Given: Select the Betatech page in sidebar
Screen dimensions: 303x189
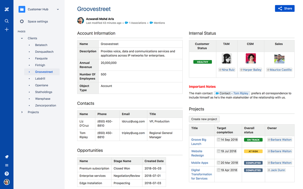Looking at the screenshot, I should click(x=41, y=45).
